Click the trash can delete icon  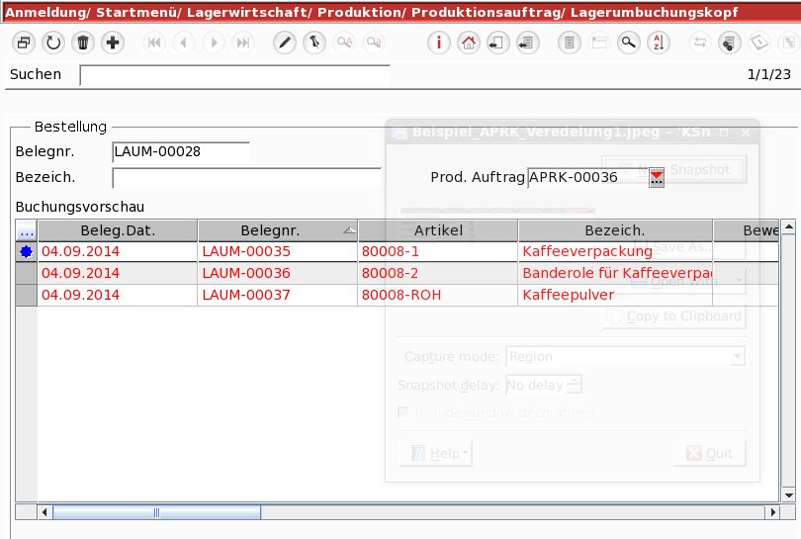pos(83,43)
